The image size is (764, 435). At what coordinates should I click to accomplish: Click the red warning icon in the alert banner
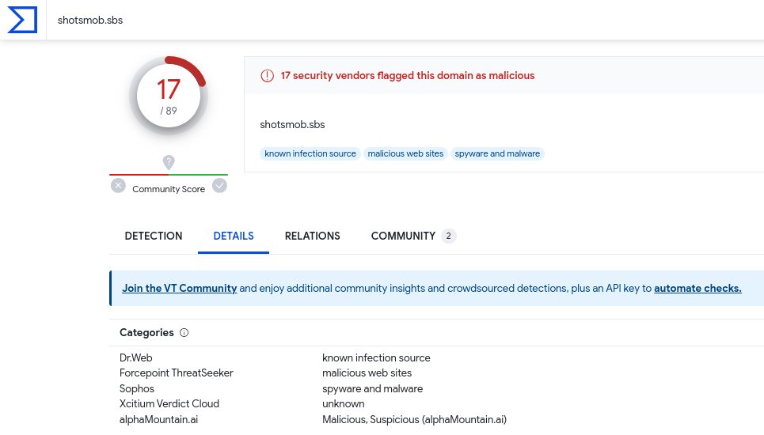pos(267,75)
